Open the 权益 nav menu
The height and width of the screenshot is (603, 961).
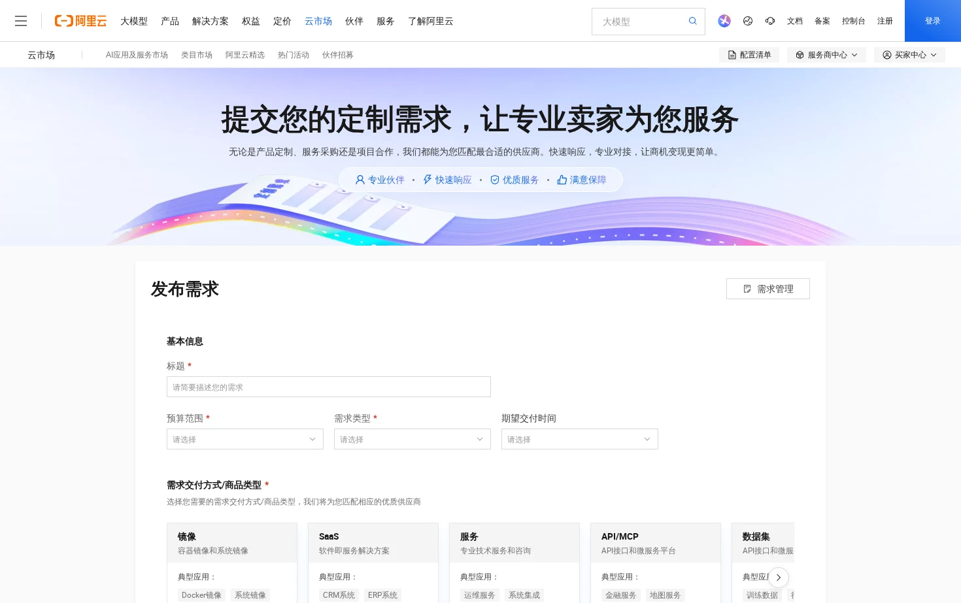[251, 21]
